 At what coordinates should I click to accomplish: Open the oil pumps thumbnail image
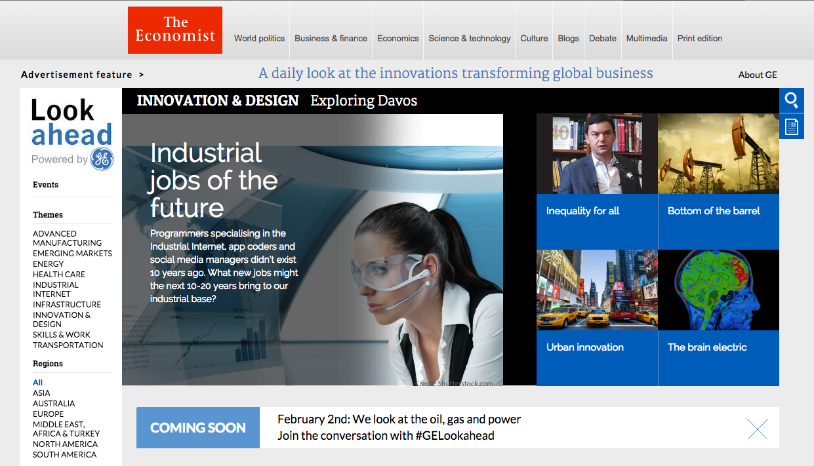[x=718, y=154]
